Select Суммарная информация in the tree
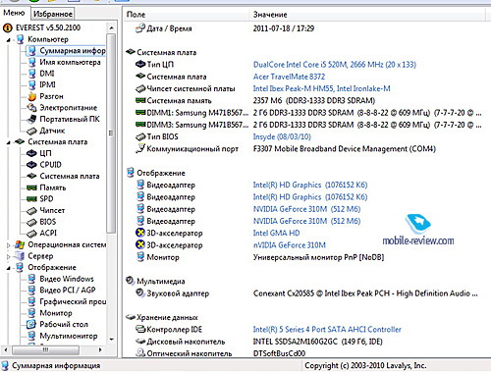Image resolution: width=491 pixels, height=372 pixels. tap(73, 51)
